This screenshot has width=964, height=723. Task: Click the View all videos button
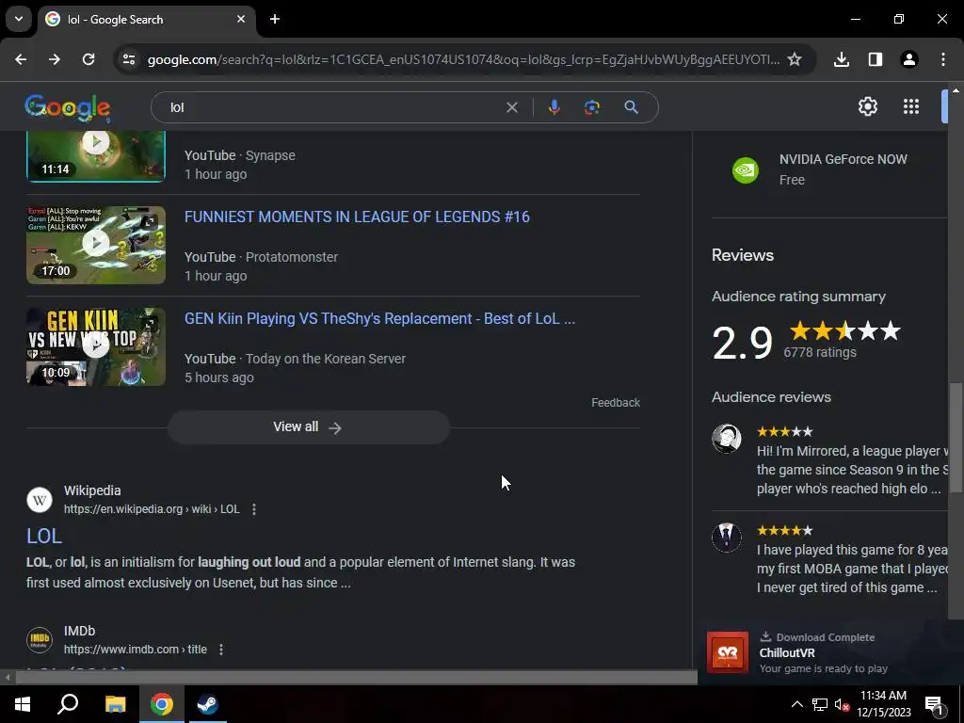pyautogui.click(x=309, y=427)
